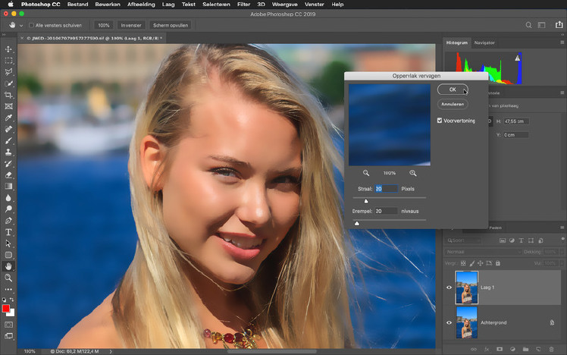Open the Normaal blend mode dropdown

pyautogui.click(x=483, y=252)
